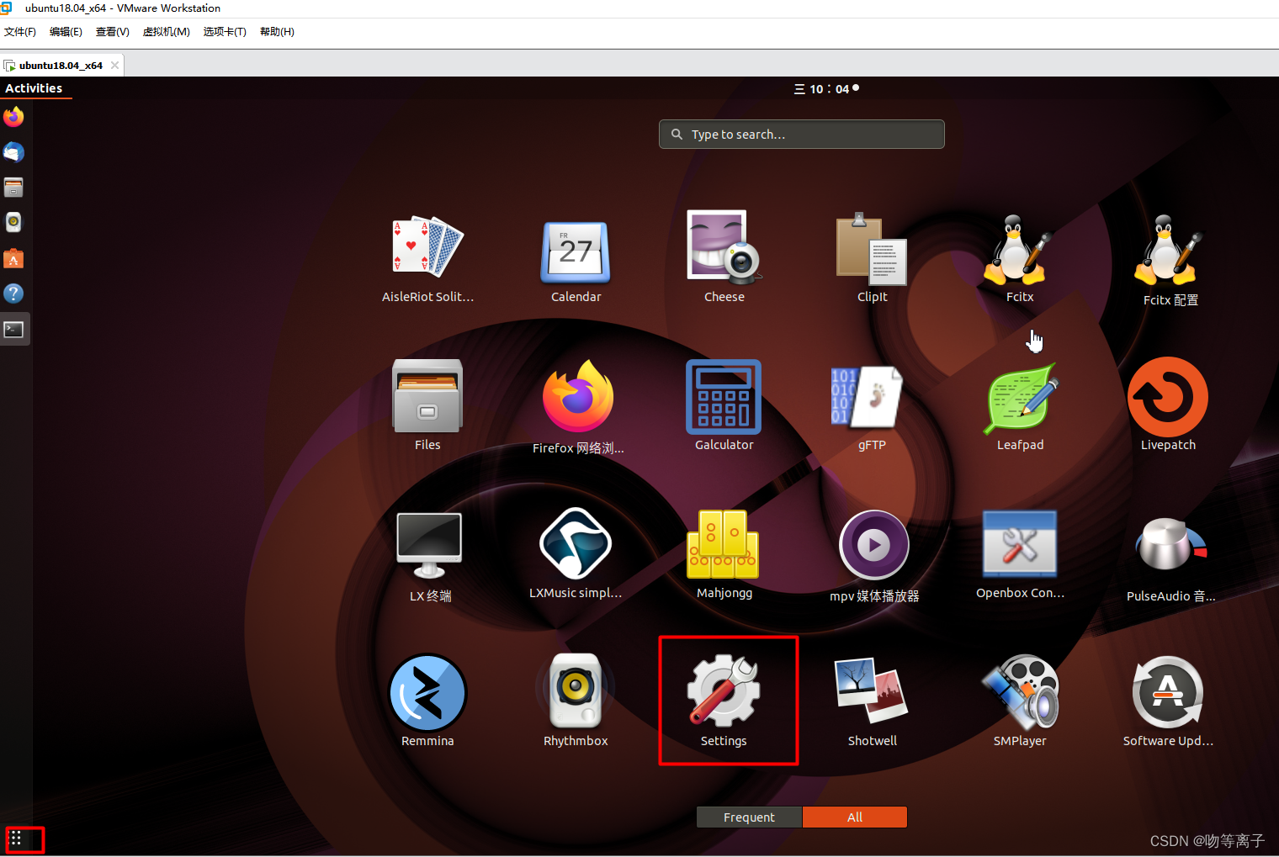Click the Type to search field
The width and height of the screenshot is (1279, 857).
coord(801,135)
